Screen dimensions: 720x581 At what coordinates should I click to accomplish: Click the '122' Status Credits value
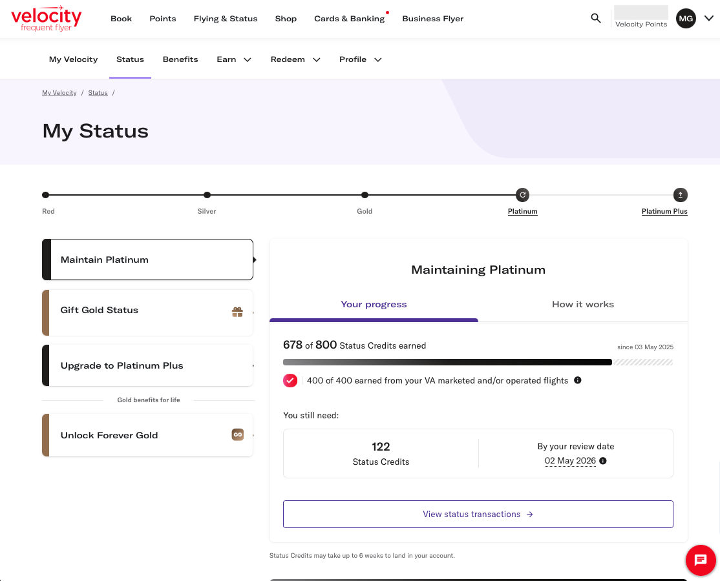381,447
